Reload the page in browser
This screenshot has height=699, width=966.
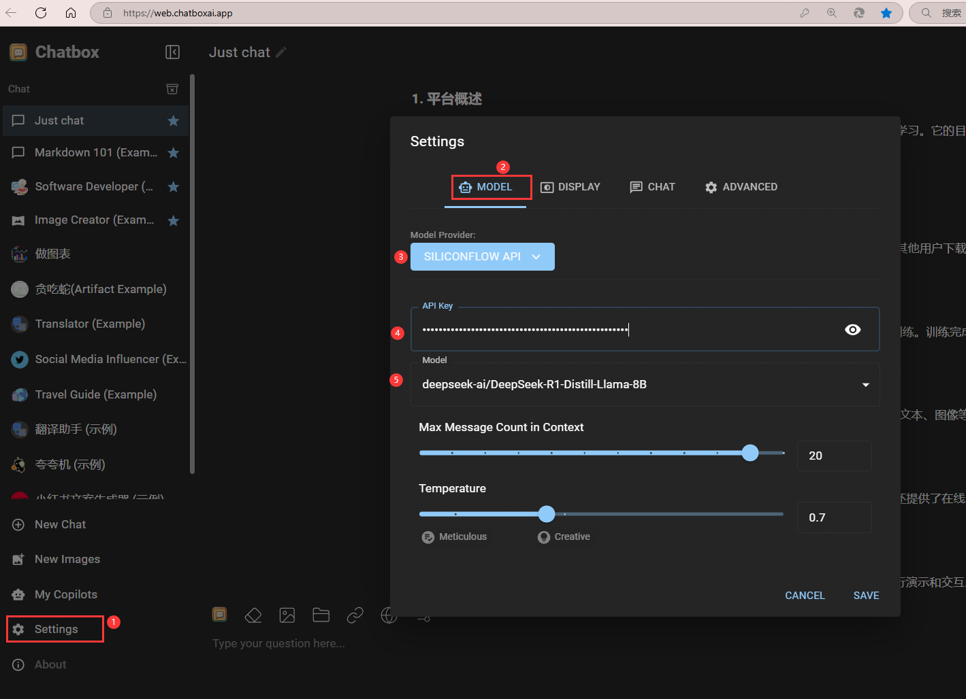point(41,13)
